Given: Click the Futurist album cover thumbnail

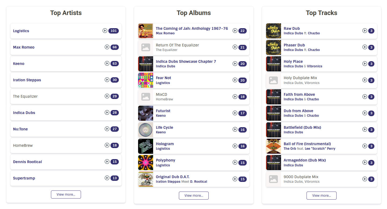Looking at the screenshot, I should click(x=146, y=113).
